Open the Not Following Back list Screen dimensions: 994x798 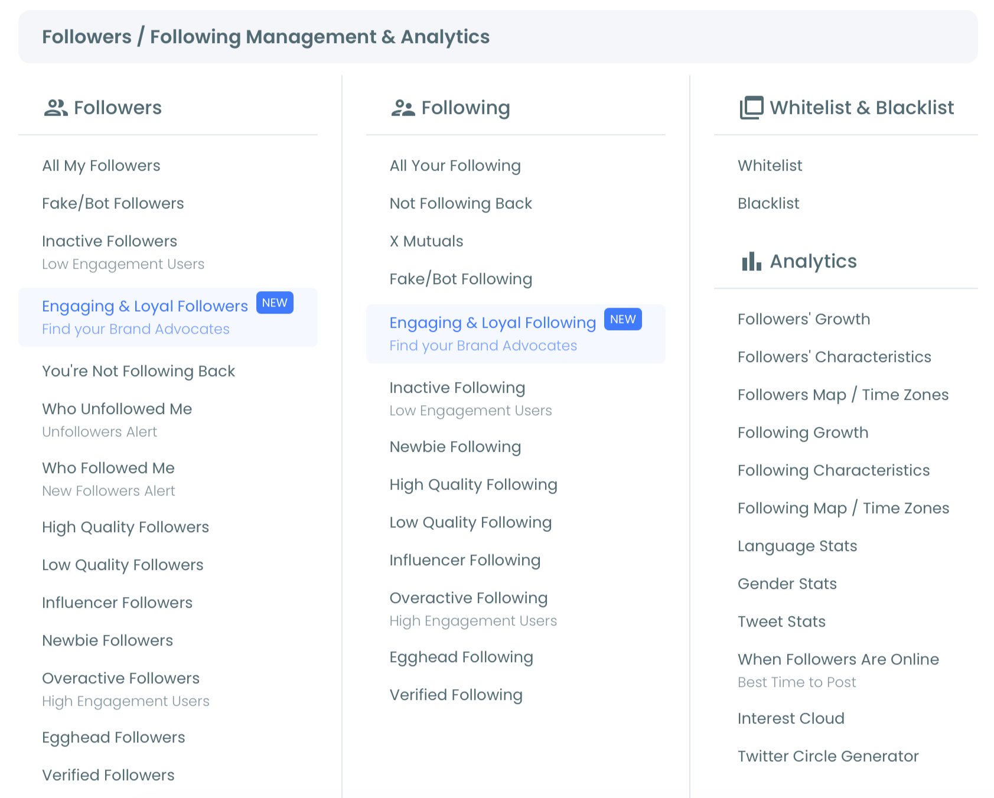tap(461, 203)
